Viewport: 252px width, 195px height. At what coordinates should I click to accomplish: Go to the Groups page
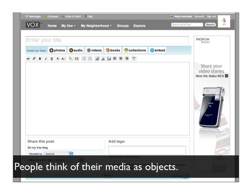coord(123,26)
